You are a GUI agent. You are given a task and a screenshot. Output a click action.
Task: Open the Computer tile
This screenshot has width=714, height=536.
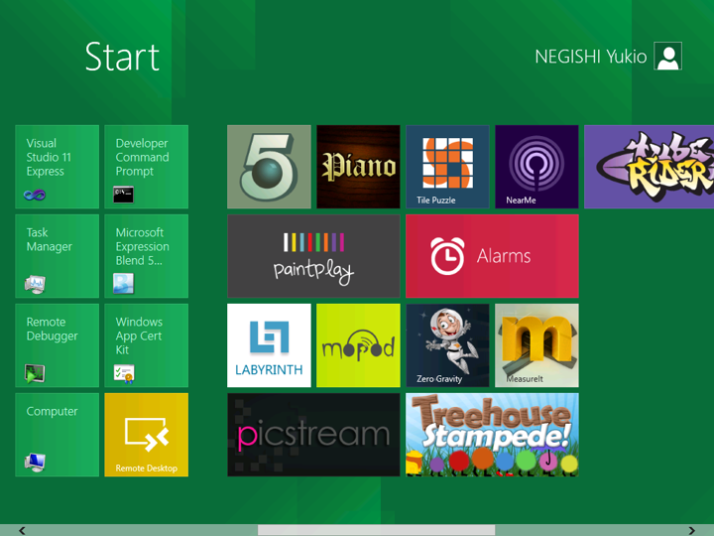click(57, 435)
